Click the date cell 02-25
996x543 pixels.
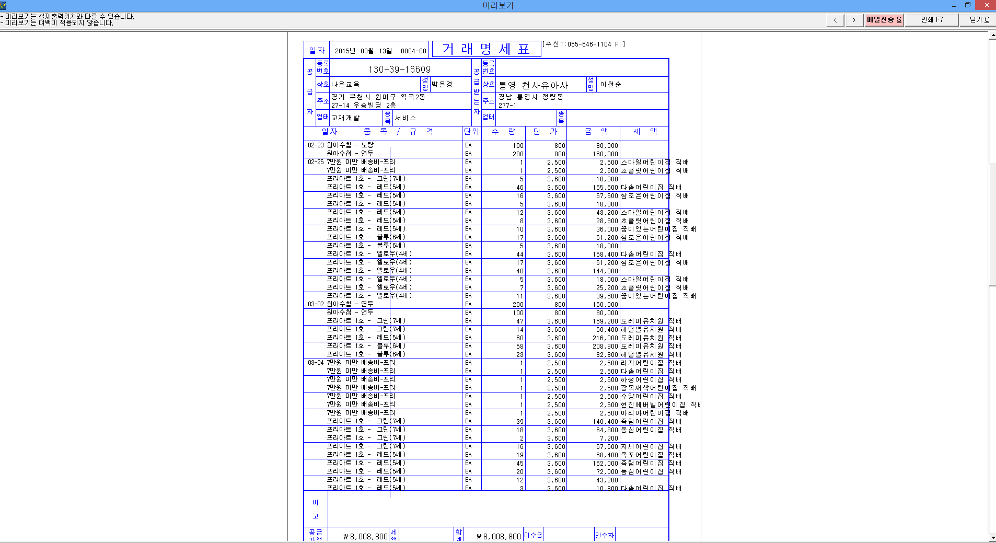316,162
